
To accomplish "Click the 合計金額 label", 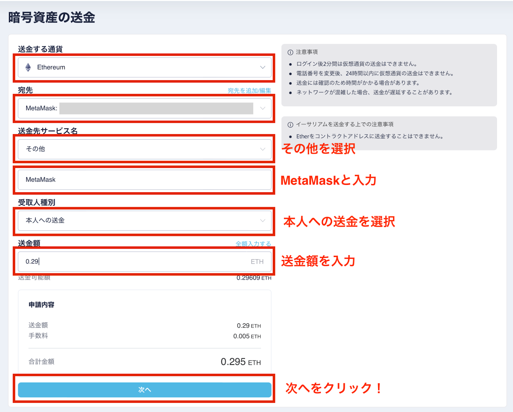I will tap(41, 362).
